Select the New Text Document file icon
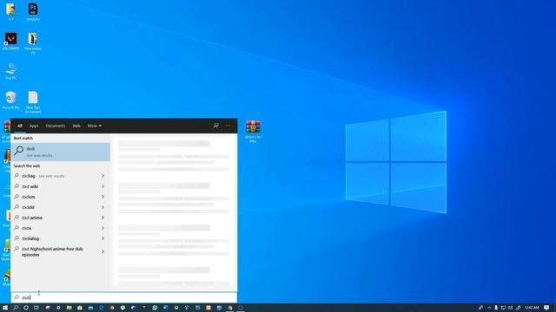This screenshot has width=556, height=312. pos(33,102)
